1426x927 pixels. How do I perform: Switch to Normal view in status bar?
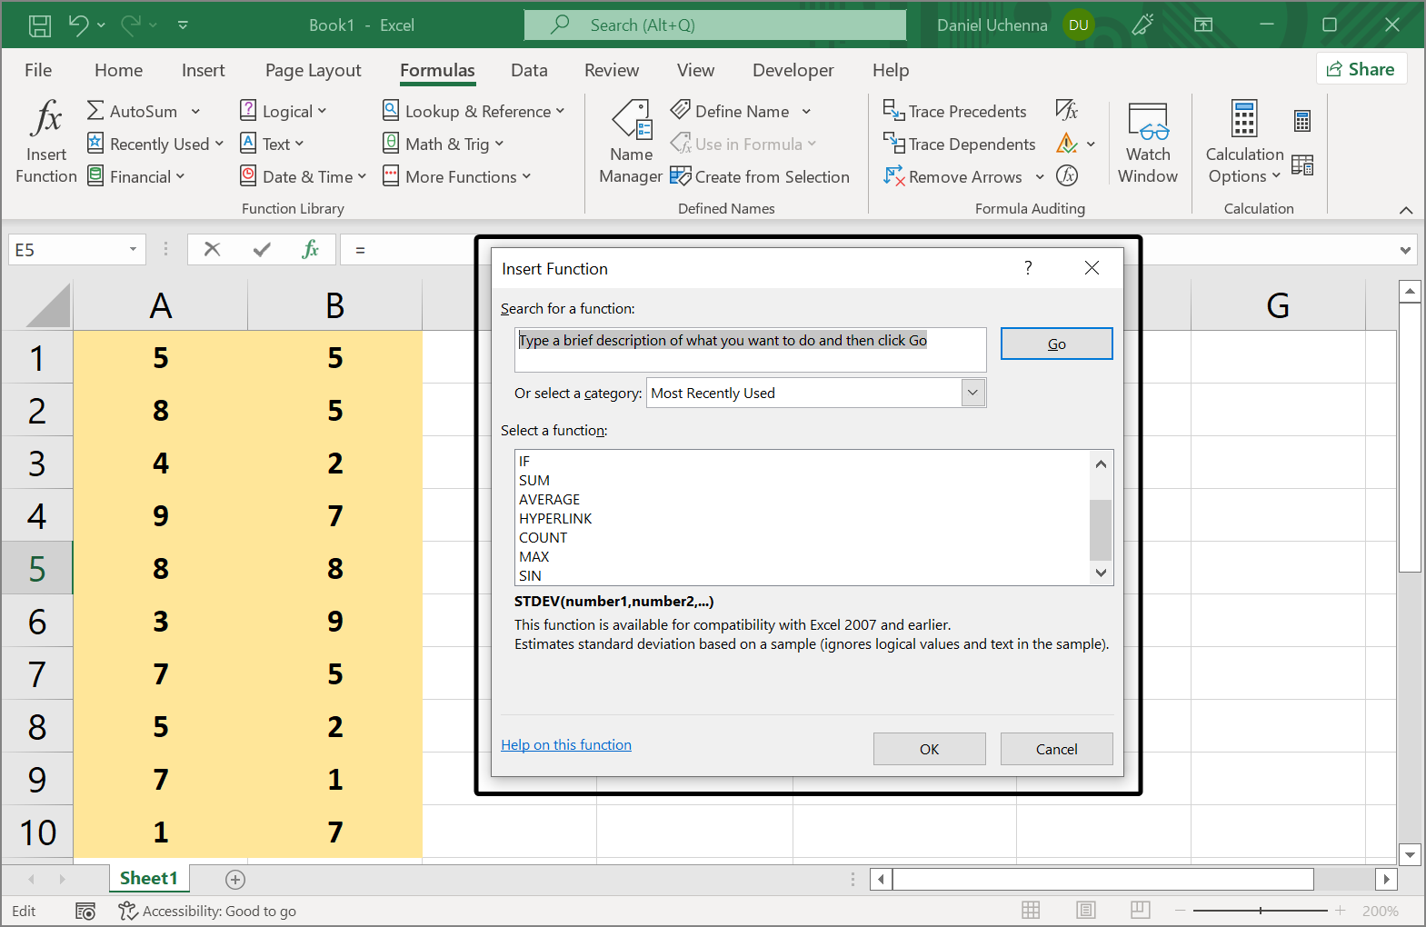pos(1031,910)
